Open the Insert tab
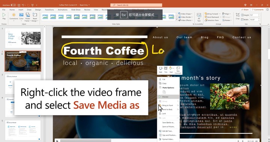 [x=21, y=10]
